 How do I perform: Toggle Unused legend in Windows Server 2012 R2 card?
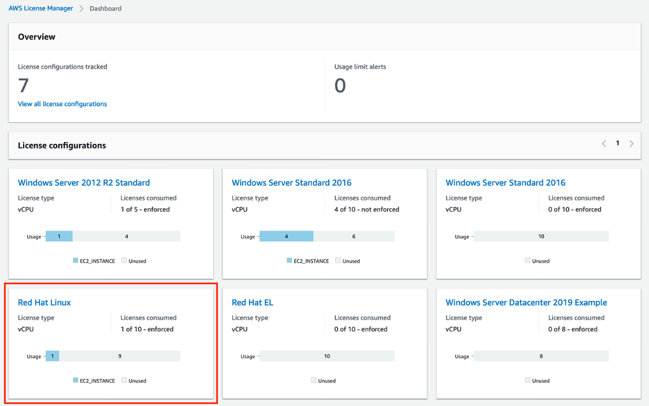133,261
